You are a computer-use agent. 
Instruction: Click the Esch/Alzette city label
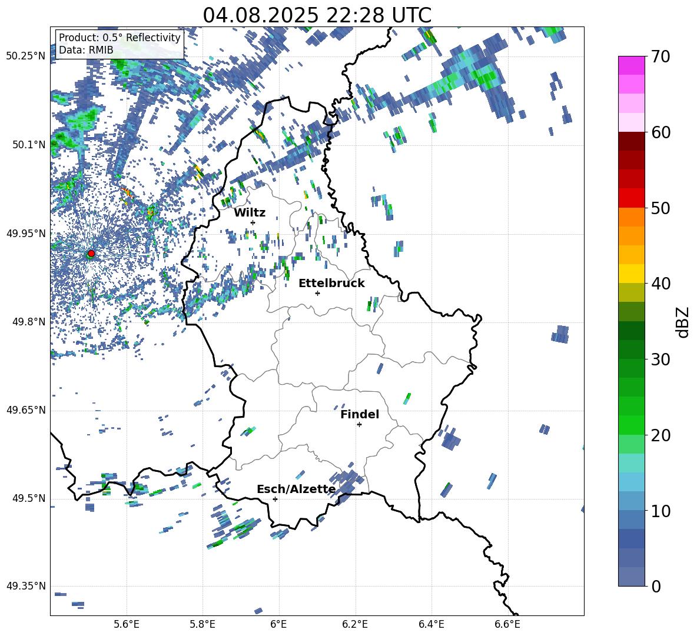(296, 490)
